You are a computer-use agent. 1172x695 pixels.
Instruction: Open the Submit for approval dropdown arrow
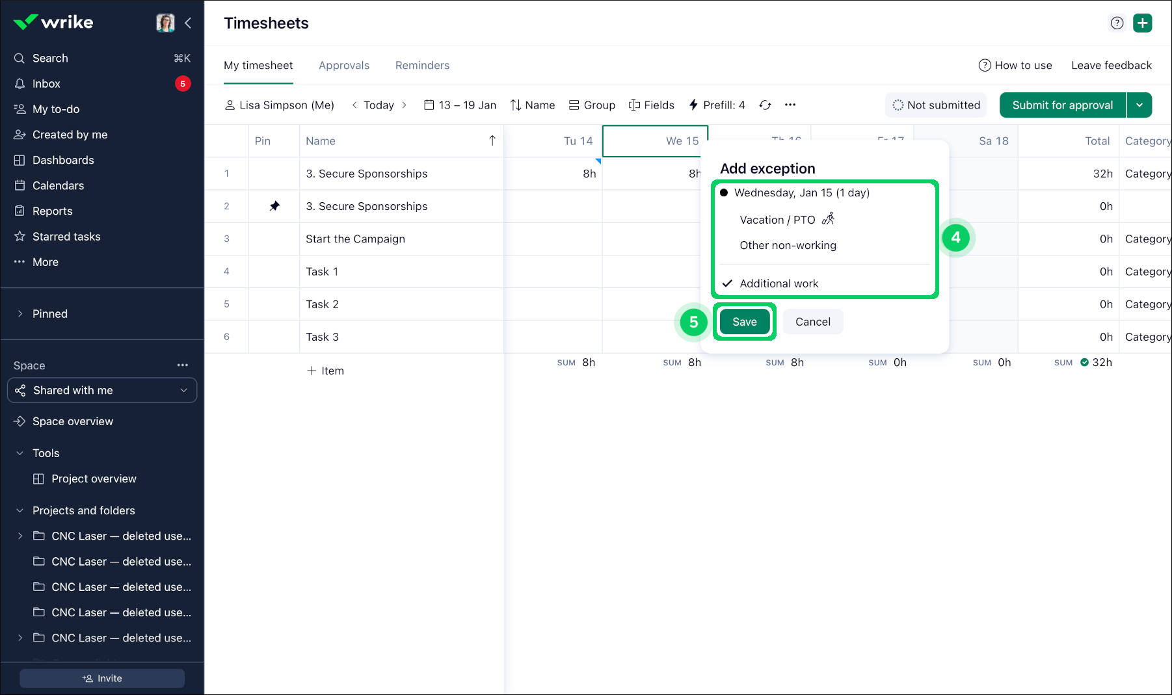[x=1139, y=105]
